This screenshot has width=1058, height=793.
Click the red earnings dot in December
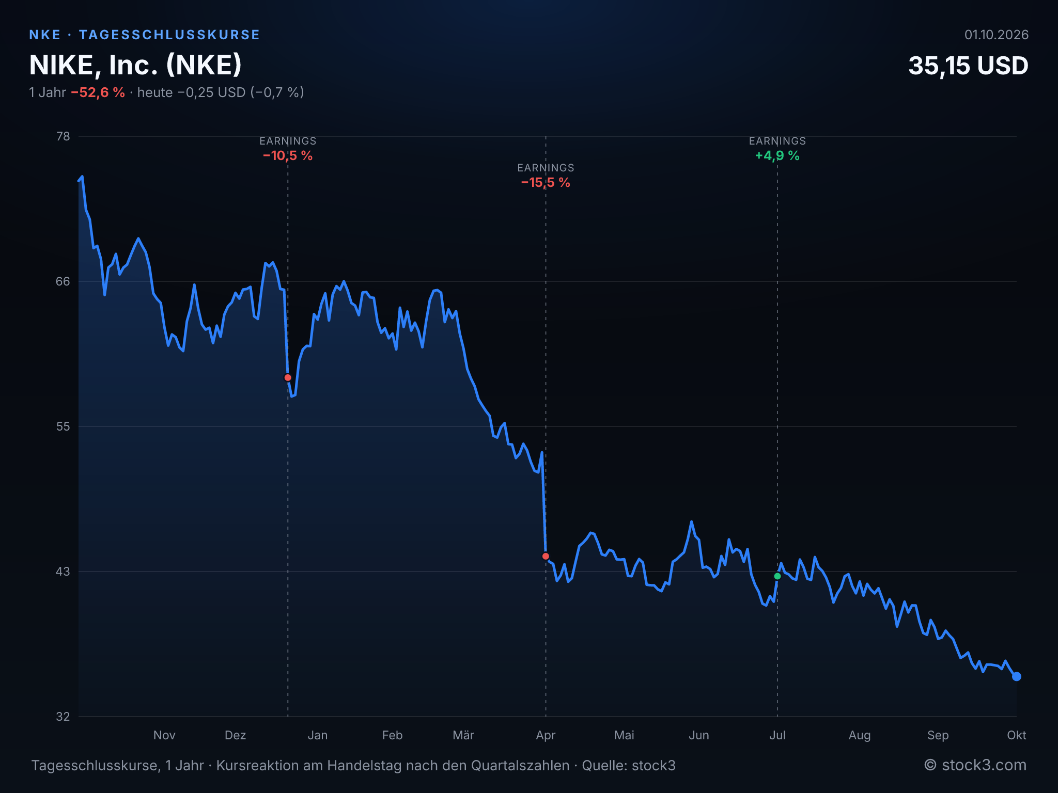(x=288, y=377)
